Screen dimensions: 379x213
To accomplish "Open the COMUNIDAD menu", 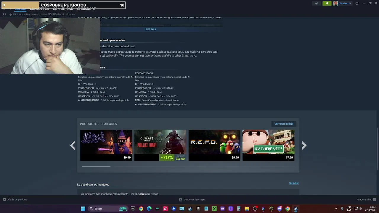I will [63, 9].
